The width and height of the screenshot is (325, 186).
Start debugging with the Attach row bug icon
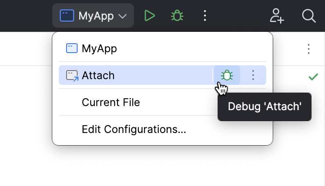[x=227, y=75]
